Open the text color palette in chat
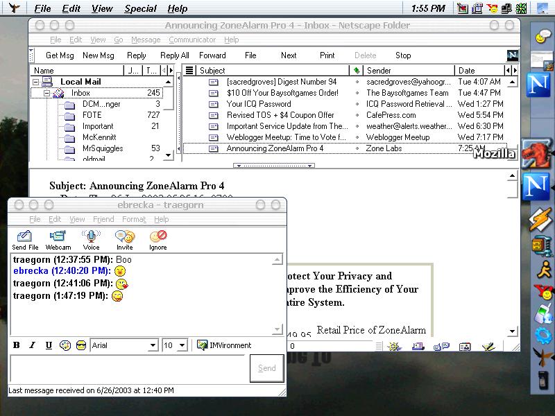This screenshot has width=555, height=416. pos(65,345)
